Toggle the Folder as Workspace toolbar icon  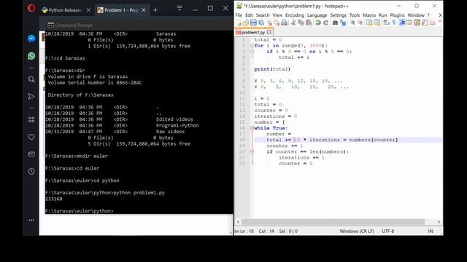[x=433, y=23]
